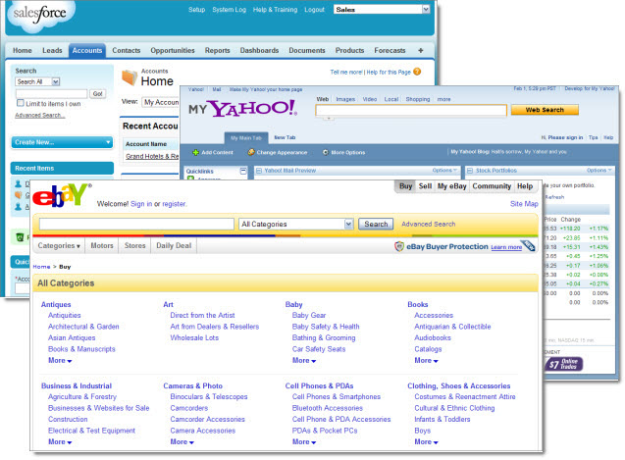625x460 pixels.
Task: Click the Go! search button in Salesforce
Action: pos(98,94)
